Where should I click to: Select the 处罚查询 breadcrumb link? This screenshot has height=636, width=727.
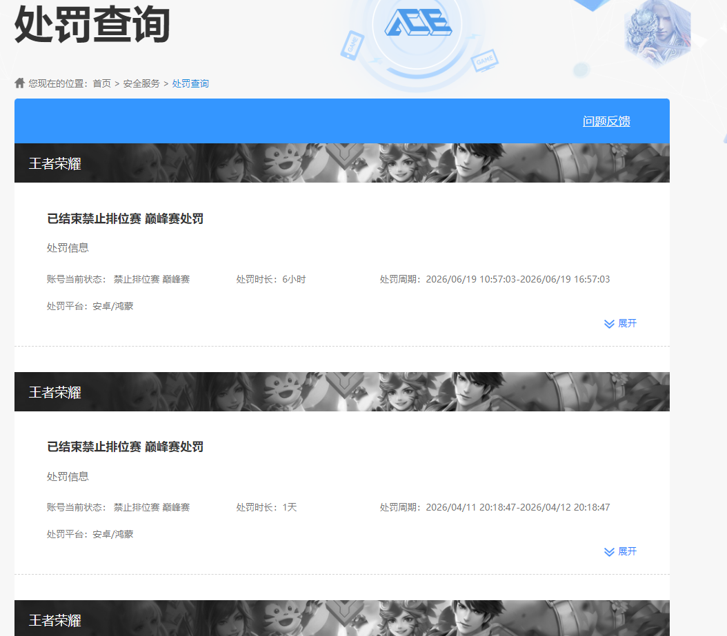[190, 83]
